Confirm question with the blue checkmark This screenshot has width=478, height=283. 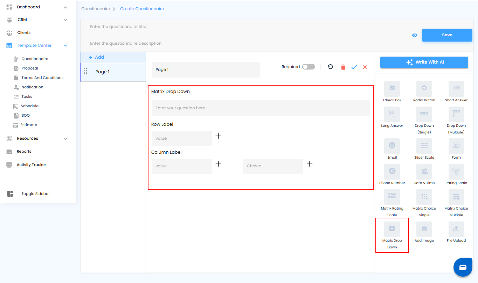pos(354,67)
